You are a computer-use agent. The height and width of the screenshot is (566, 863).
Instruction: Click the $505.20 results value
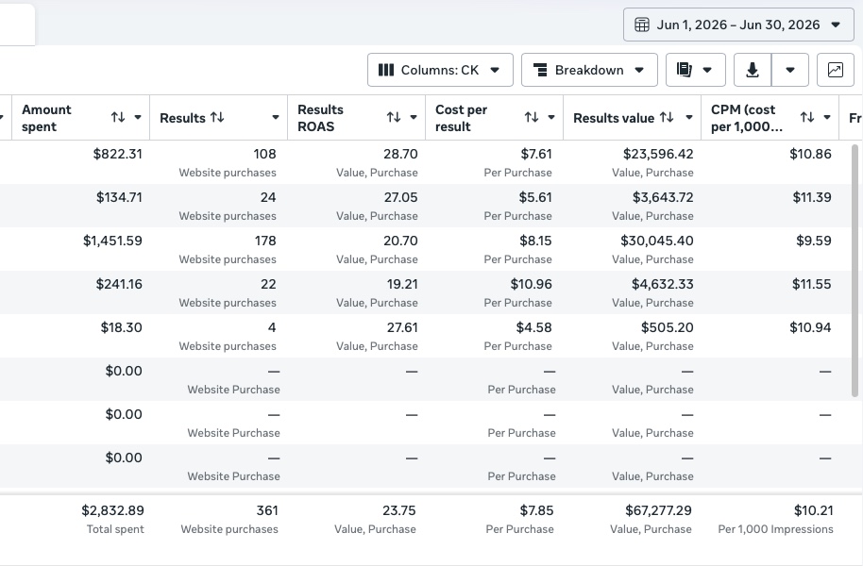pos(667,328)
